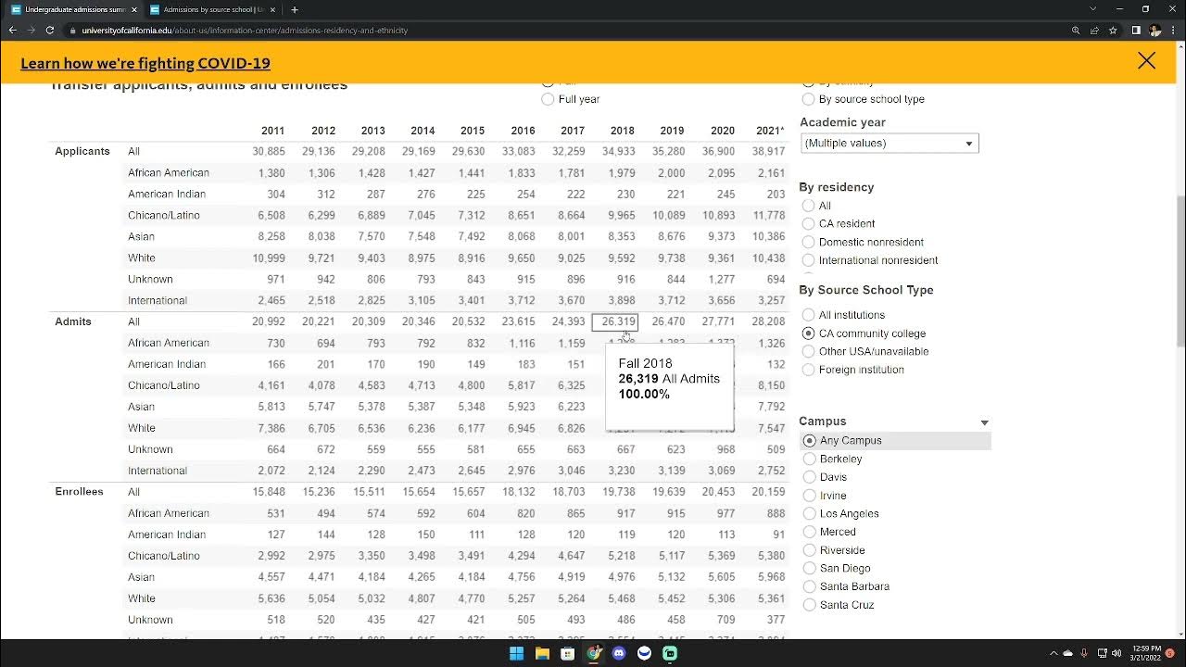Select International nonresident radio option

point(808,260)
